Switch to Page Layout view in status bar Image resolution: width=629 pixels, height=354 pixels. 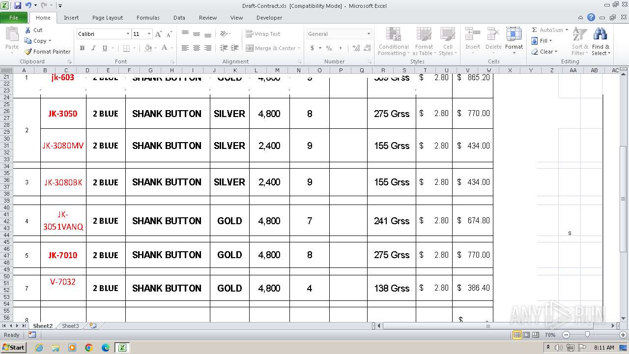[x=526, y=335]
